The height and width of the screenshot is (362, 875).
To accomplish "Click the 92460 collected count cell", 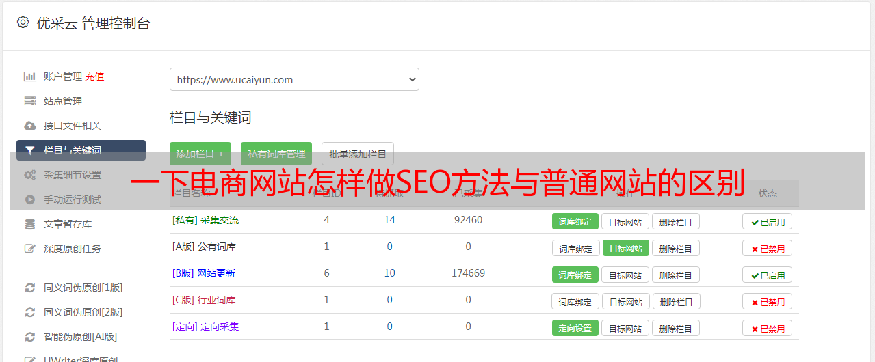I will 468,220.
